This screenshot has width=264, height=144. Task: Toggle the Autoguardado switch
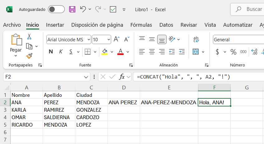[x=56, y=9]
